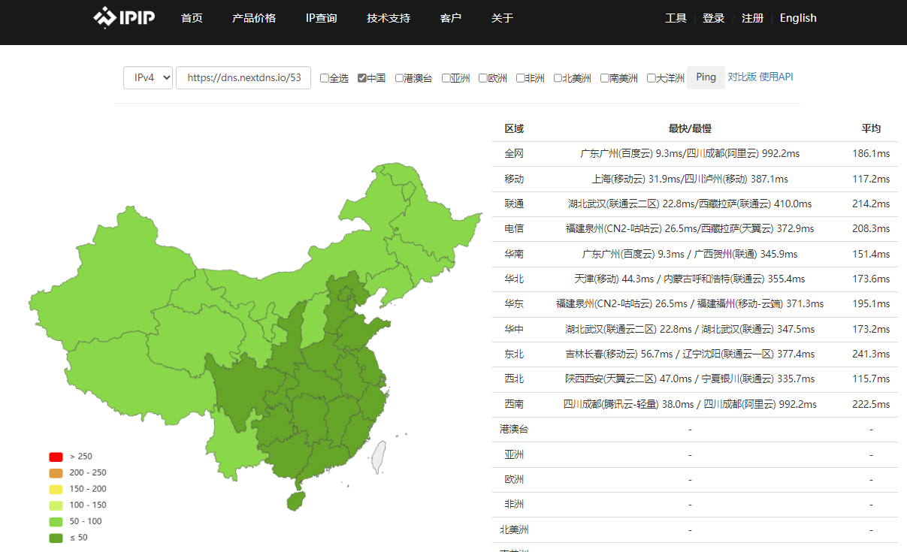Click the 登录 link
Screen dimensions: 907x552
(x=713, y=18)
